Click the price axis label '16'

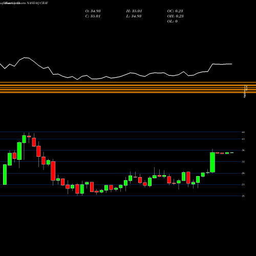click(x=243, y=196)
